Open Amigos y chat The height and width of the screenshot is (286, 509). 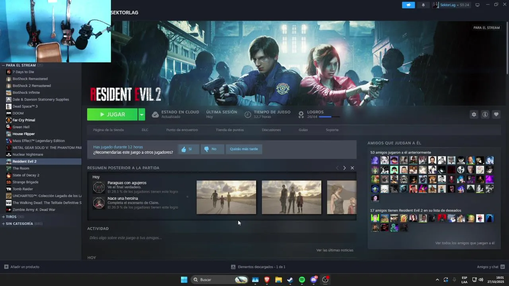(491, 267)
